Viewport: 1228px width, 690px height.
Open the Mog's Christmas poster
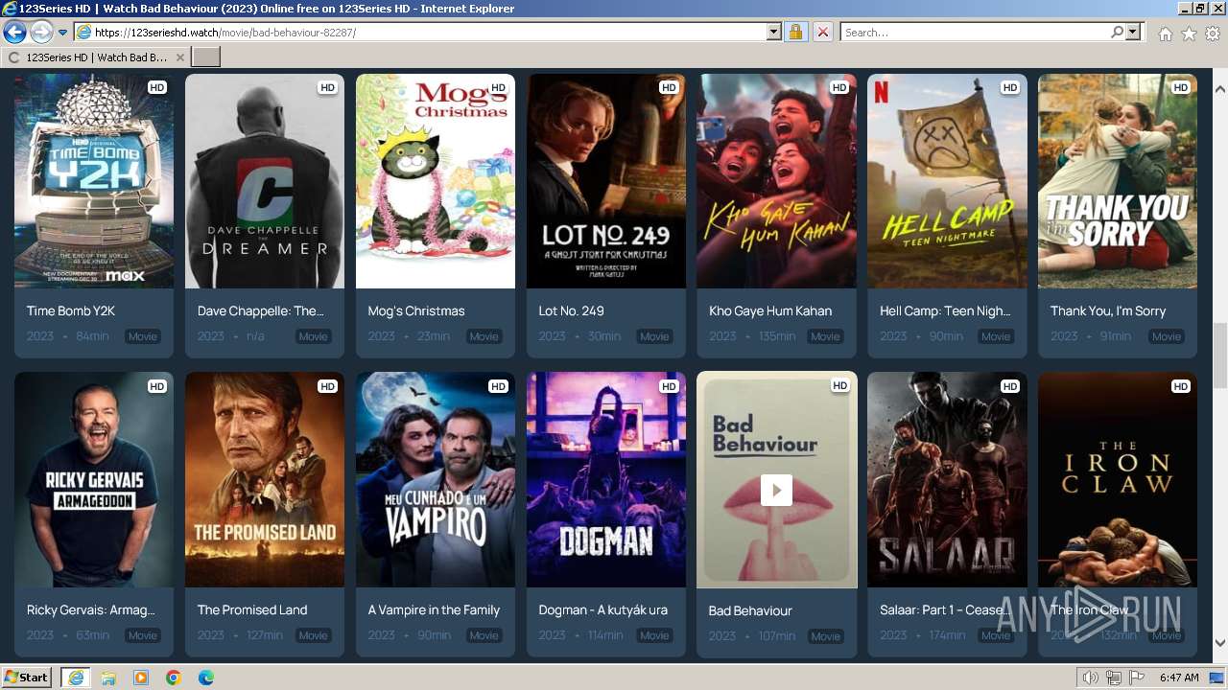pyautogui.click(x=436, y=181)
